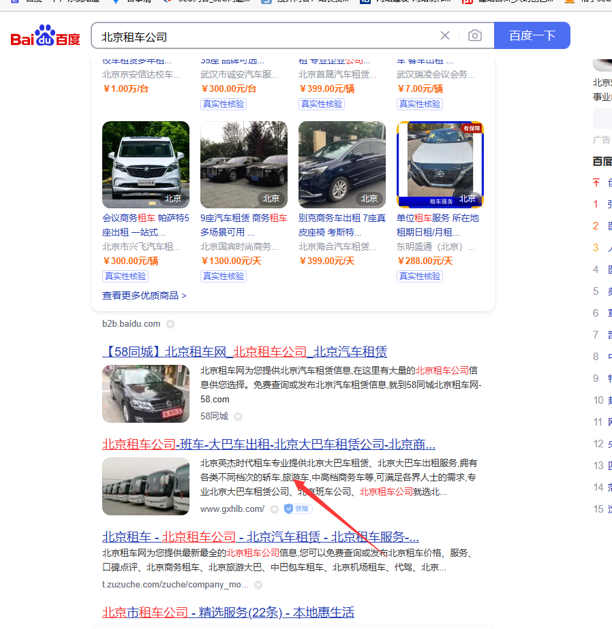Open the 【58同城】北京租车网 result title
The height and width of the screenshot is (629, 612).
coord(245,352)
